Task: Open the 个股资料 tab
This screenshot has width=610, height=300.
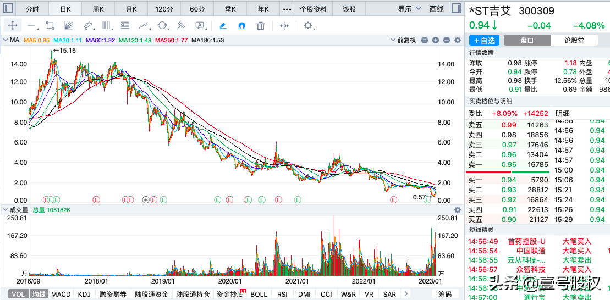Action: 314,9
